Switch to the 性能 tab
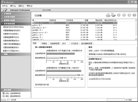Image resolution: width=138 pixels, height=102 pixels. pos(36,43)
